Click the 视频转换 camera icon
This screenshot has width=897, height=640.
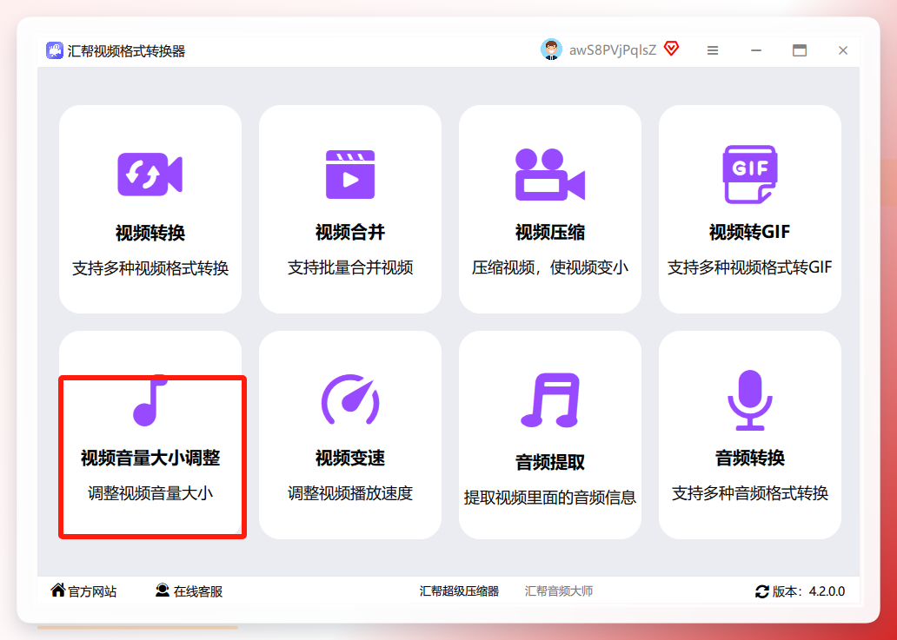149,175
